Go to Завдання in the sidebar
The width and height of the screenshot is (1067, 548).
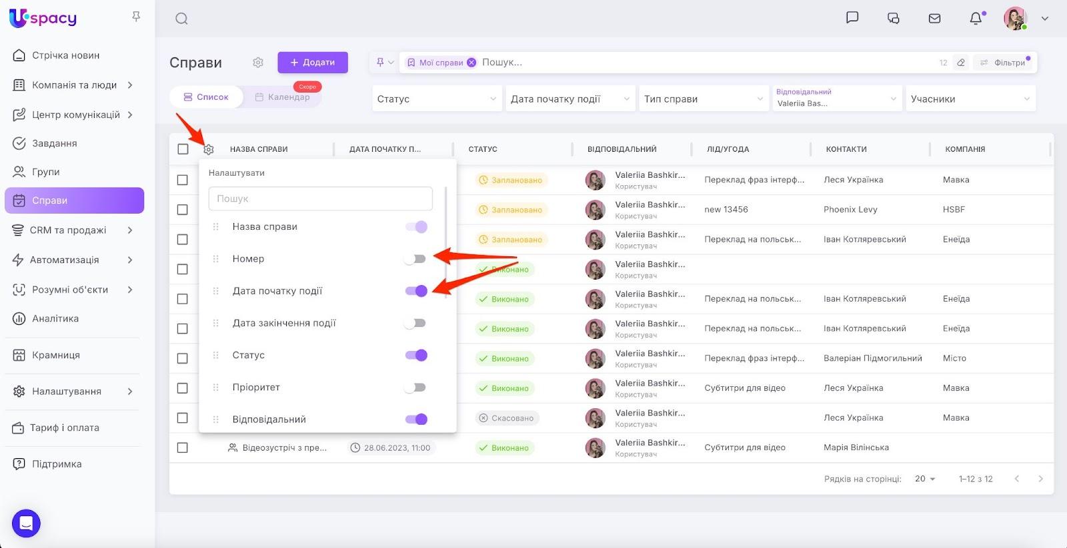pyautogui.click(x=55, y=143)
